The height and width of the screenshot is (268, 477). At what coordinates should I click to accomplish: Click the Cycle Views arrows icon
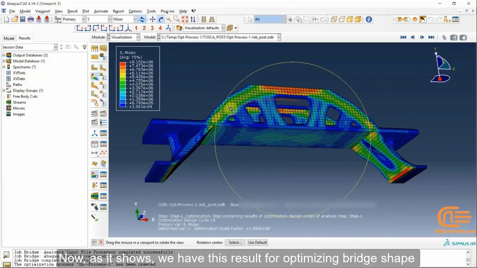[193, 19]
